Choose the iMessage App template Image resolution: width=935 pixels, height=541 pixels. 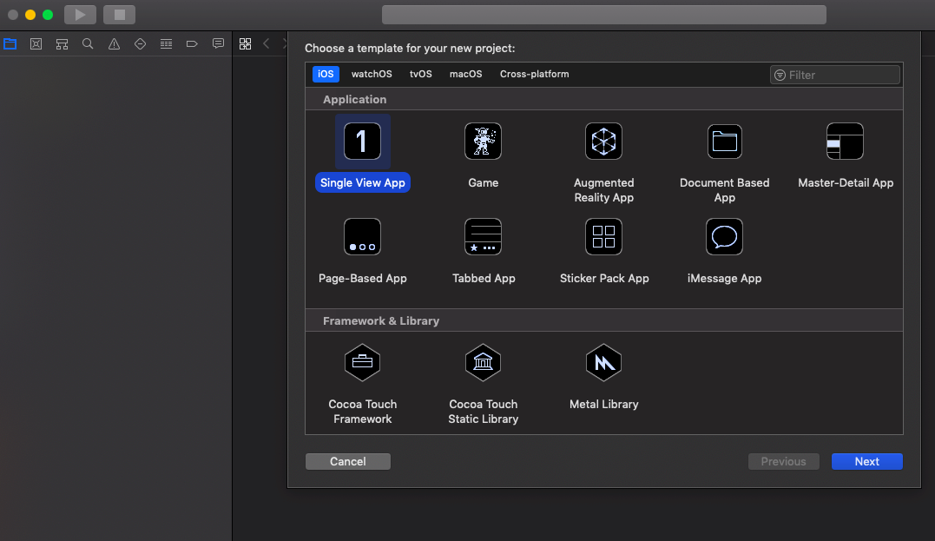pos(724,237)
